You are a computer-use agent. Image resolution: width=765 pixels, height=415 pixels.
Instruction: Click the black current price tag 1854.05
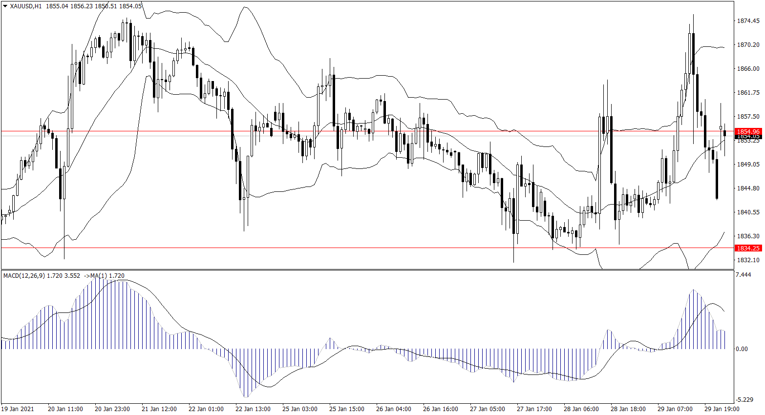(748, 137)
